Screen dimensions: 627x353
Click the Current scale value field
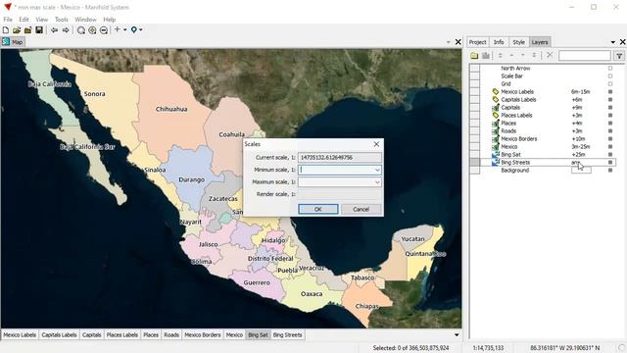(340, 158)
